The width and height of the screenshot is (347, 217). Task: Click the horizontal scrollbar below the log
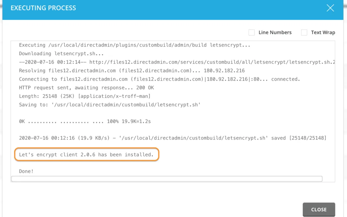click(x=166, y=179)
